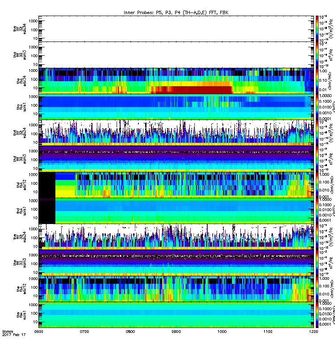Image resolution: width=335 pixels, height=357 pixels.
Task: Click the the fff edc34 spectrogram panel
Action: point(176,237)
